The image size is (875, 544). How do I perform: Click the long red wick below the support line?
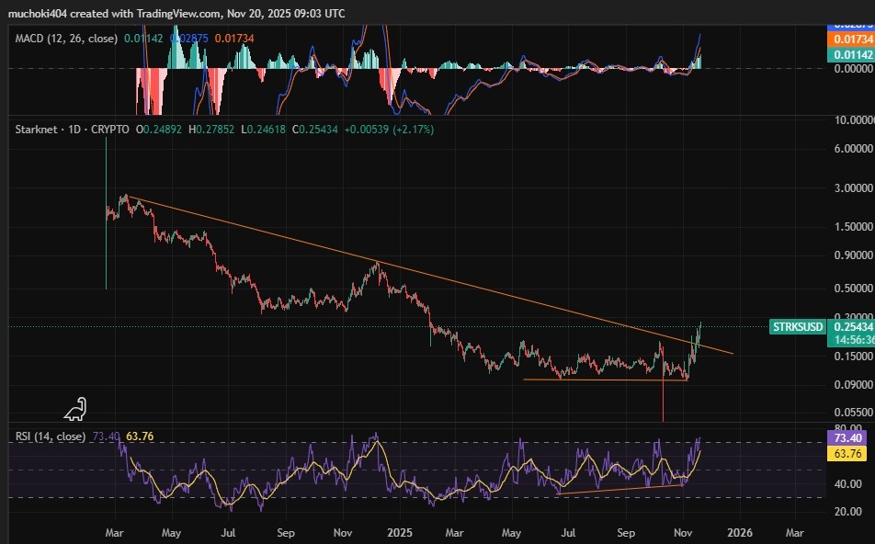click(663, 404)
